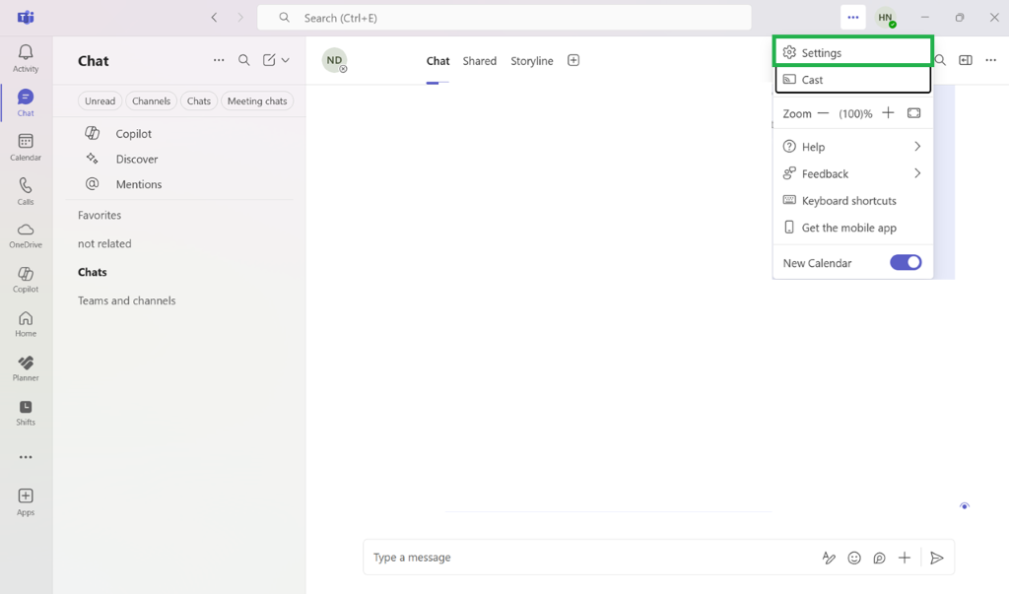Open actions and apps plus in compose box

pyautogui.click(x=905, y=558)
